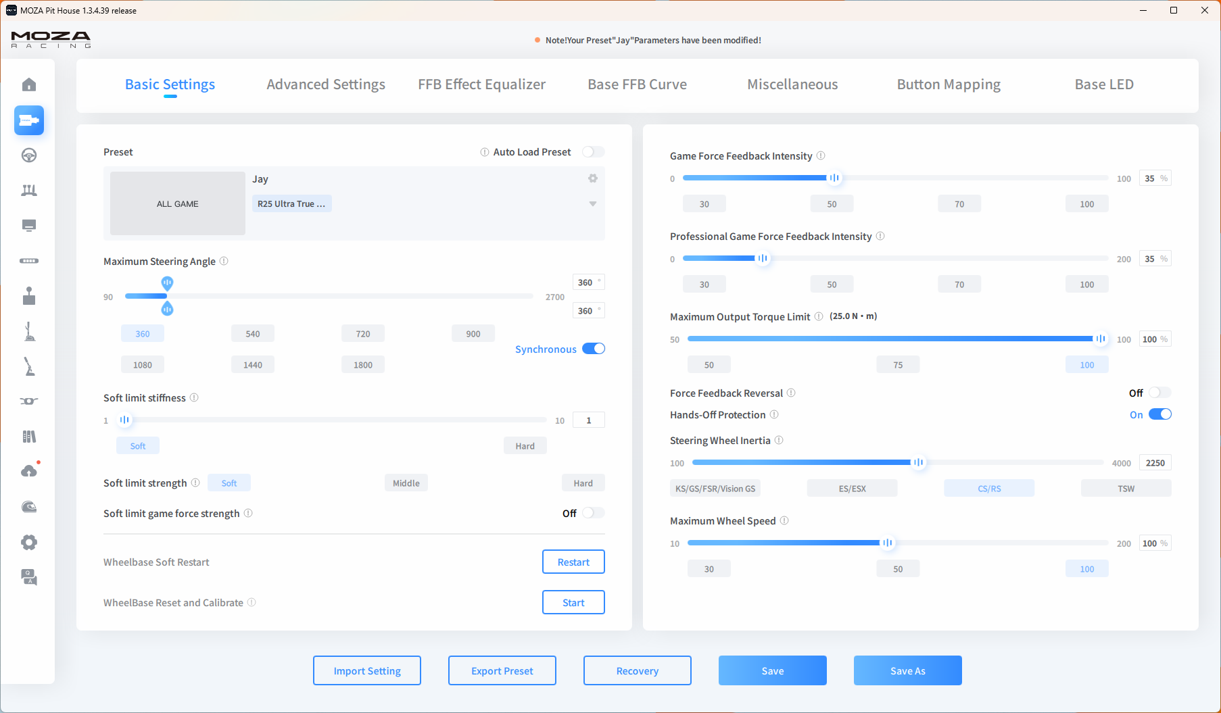Image resolution: width=1221 pixels, height=713 pixels.
Task: Click the Steering Wheel Inertia value field
Action: 1155,463
